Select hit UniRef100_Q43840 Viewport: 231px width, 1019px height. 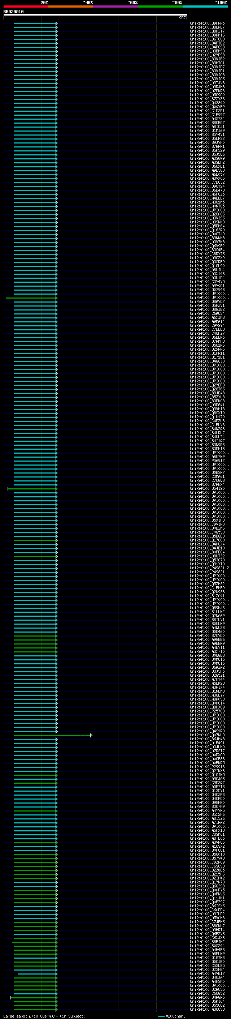tap(207, 103)
